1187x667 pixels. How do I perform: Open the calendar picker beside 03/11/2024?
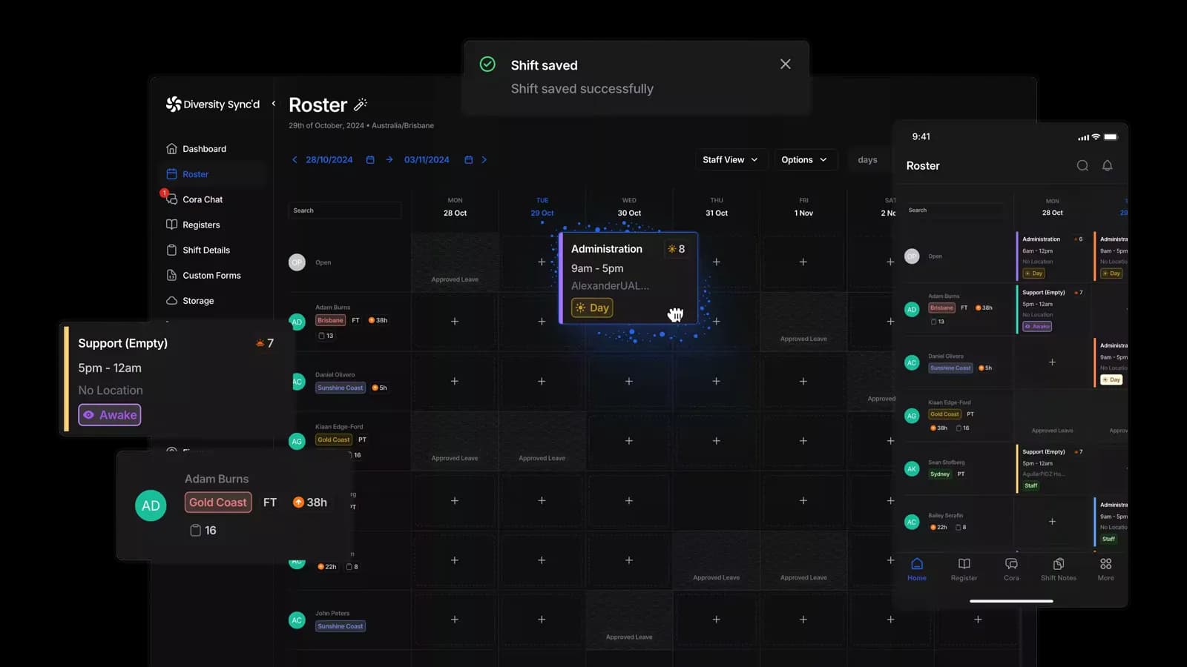point(469,159)
